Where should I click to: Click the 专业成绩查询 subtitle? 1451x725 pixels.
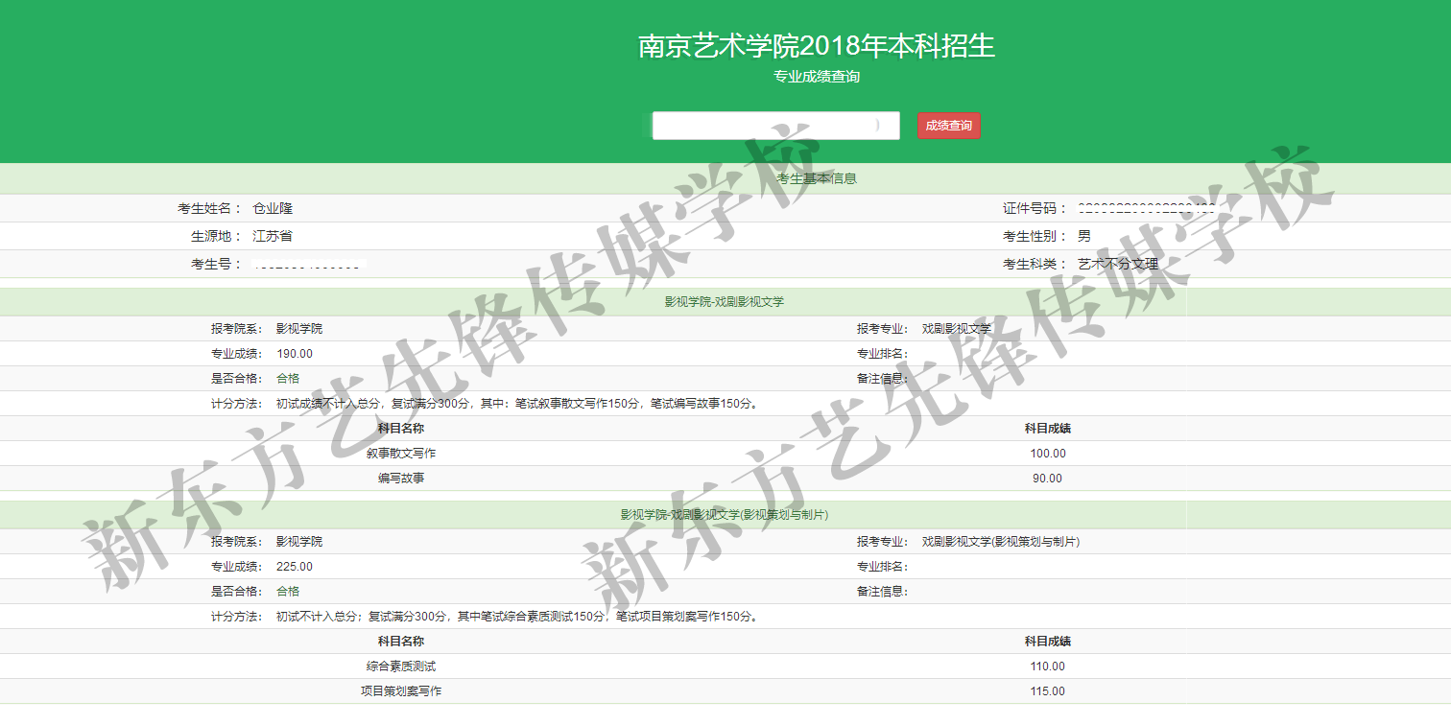(x=817, y=76)
